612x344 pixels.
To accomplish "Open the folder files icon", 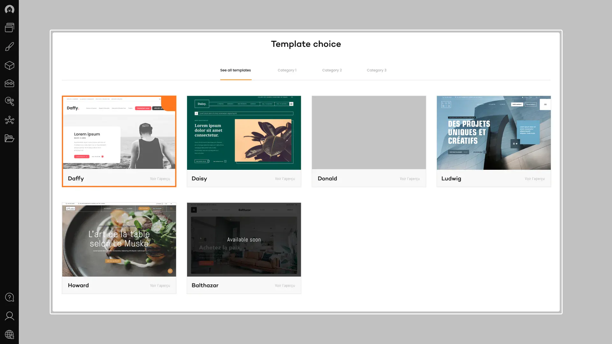I will coord(10,138).
